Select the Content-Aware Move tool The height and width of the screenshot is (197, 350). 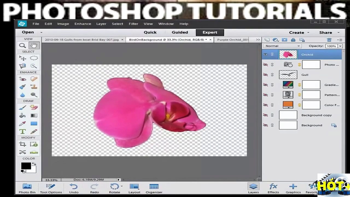pyautogui.click(x=22, y=152)
